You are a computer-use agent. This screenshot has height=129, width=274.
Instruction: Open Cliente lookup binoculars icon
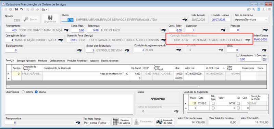[x=184, y=20]
